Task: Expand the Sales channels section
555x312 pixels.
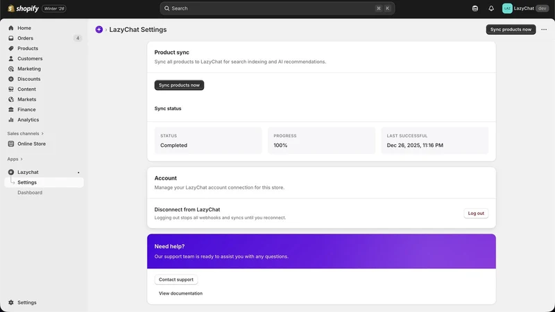Action: pos(26,134)
